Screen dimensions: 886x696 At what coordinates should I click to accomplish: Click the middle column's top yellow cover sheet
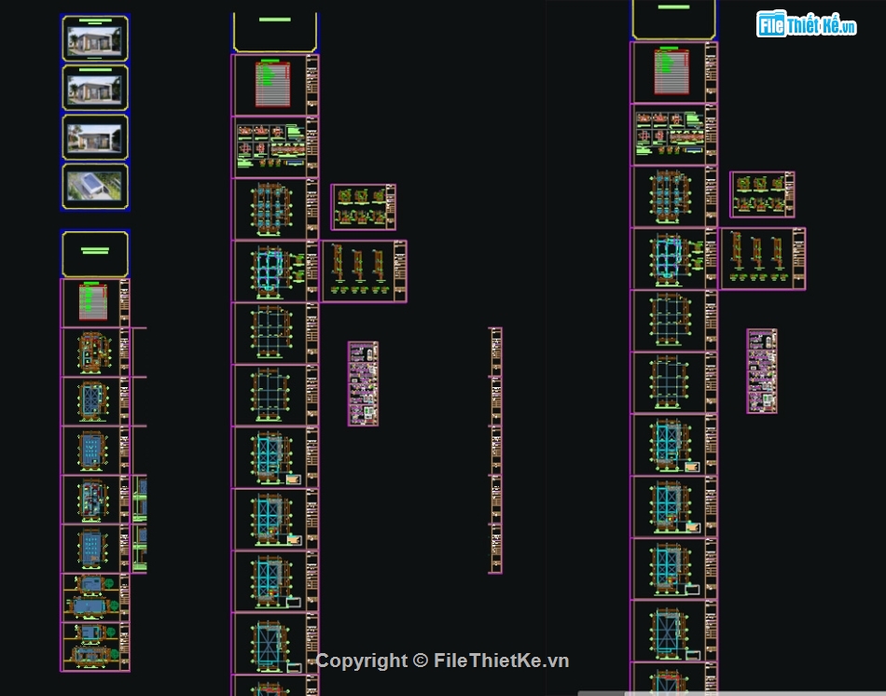coord(275,31)
